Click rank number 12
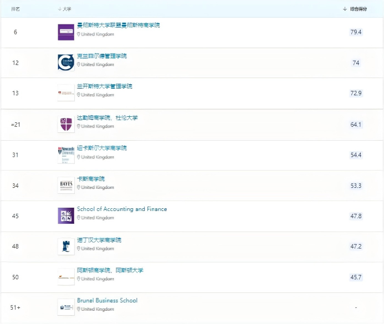This screenshot has width=384, height=324. [x=16, y=63]
